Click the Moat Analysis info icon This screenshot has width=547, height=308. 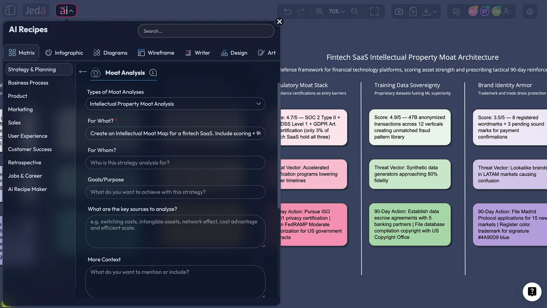pos(153,73)
